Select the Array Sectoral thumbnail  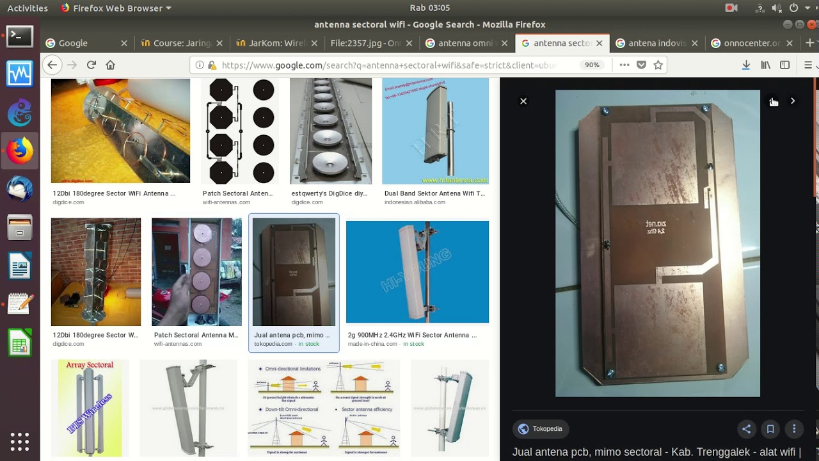(90, 408)
